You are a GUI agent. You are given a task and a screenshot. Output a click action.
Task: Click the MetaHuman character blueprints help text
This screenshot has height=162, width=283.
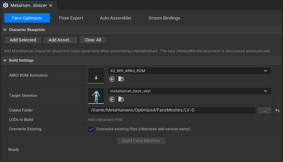tap(138, 51)
